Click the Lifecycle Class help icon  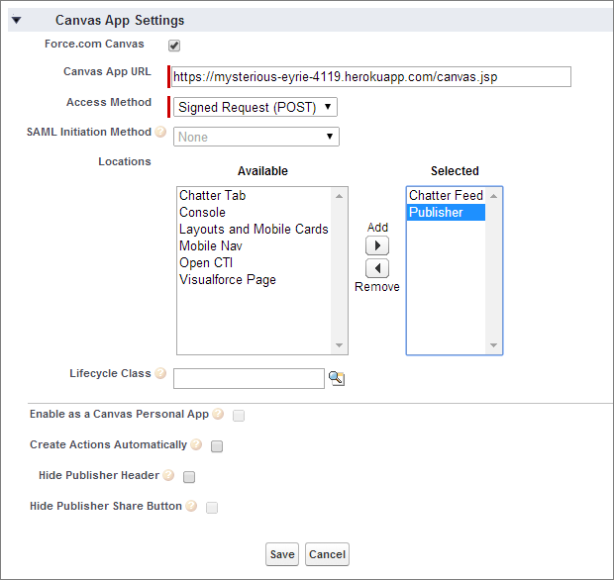point(160,373)
